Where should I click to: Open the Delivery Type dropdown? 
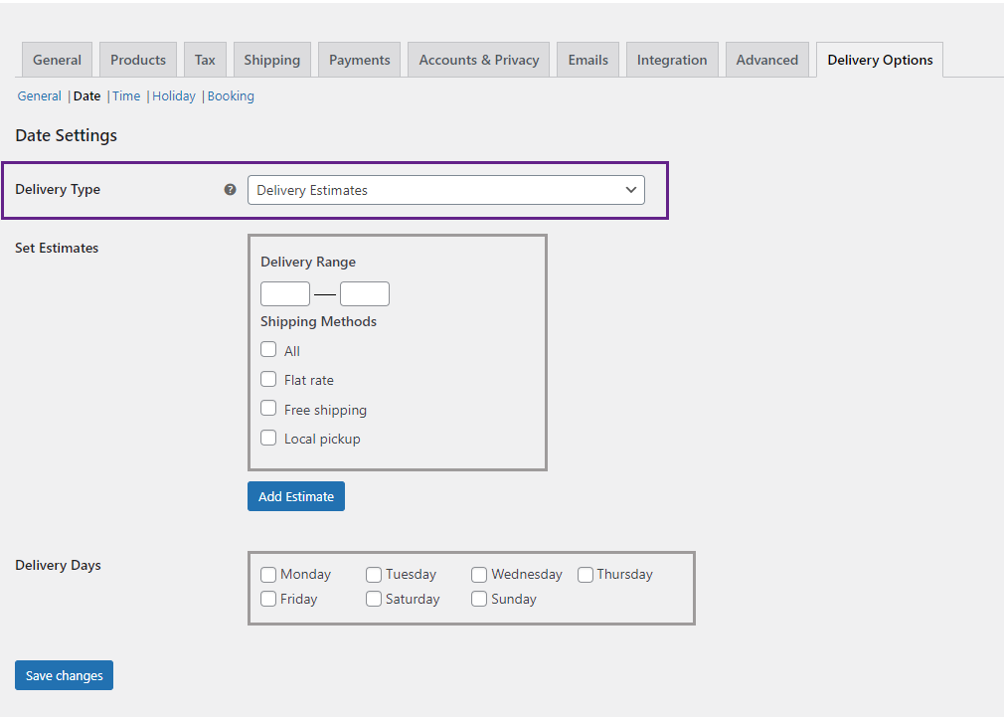coord(445,190)
